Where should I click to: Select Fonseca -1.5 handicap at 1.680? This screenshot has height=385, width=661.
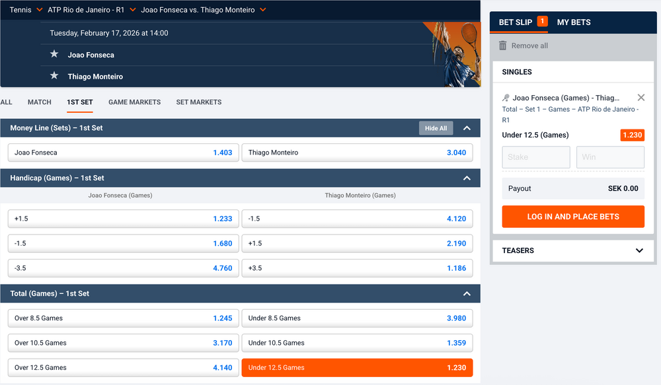point(123,244)
